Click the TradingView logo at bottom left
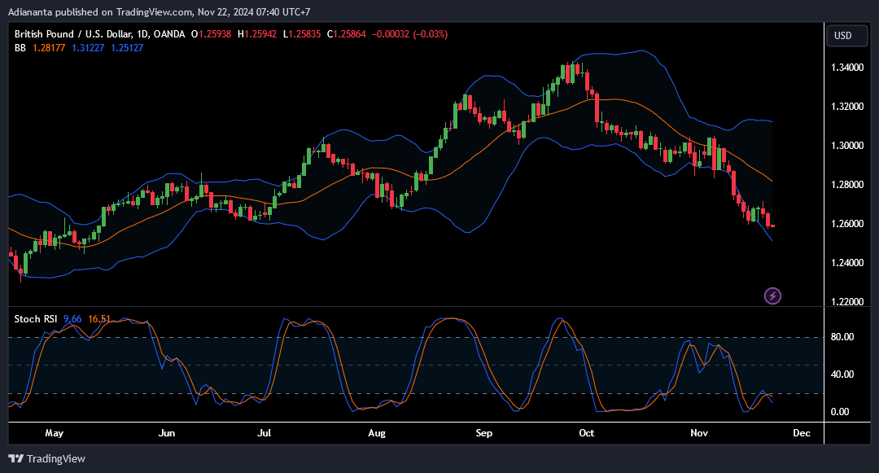The height and width of the screenshot is (473, 879). tap(47, 458)
